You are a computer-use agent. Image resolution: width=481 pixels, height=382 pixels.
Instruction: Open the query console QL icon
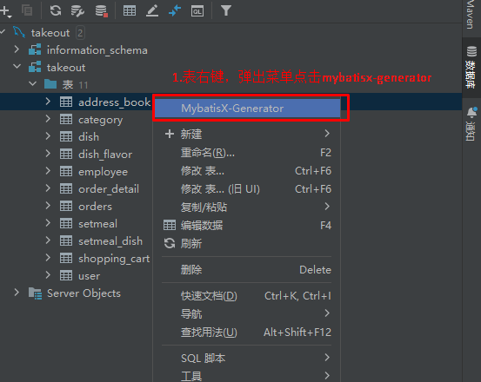point(197,11)
